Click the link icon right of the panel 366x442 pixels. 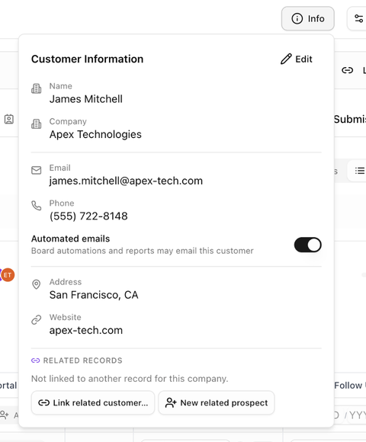click(x=347, y=70)
